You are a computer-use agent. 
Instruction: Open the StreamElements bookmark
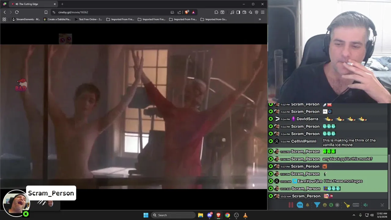point(26,19)
